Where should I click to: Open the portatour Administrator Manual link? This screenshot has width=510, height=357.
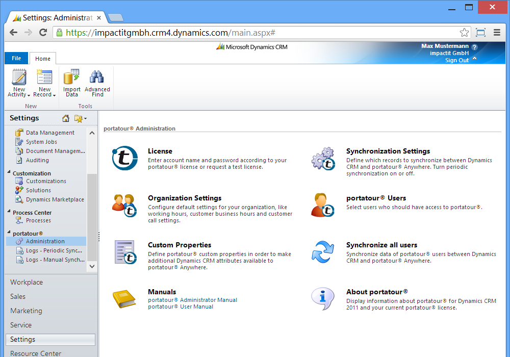(x=193, y=300)
